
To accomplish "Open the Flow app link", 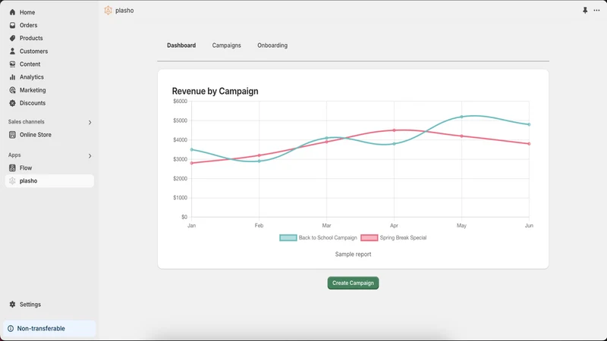I will pos(26,167).
